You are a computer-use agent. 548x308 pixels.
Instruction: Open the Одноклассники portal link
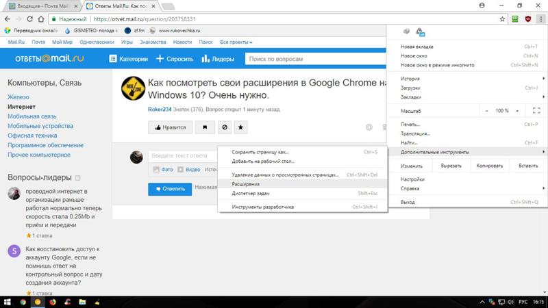point(97,42)
